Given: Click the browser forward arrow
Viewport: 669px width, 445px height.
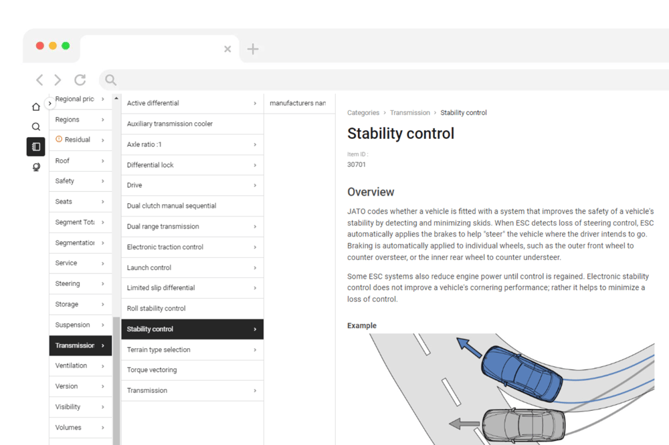Looking at the screenshot, I should (x=58, y=80).
